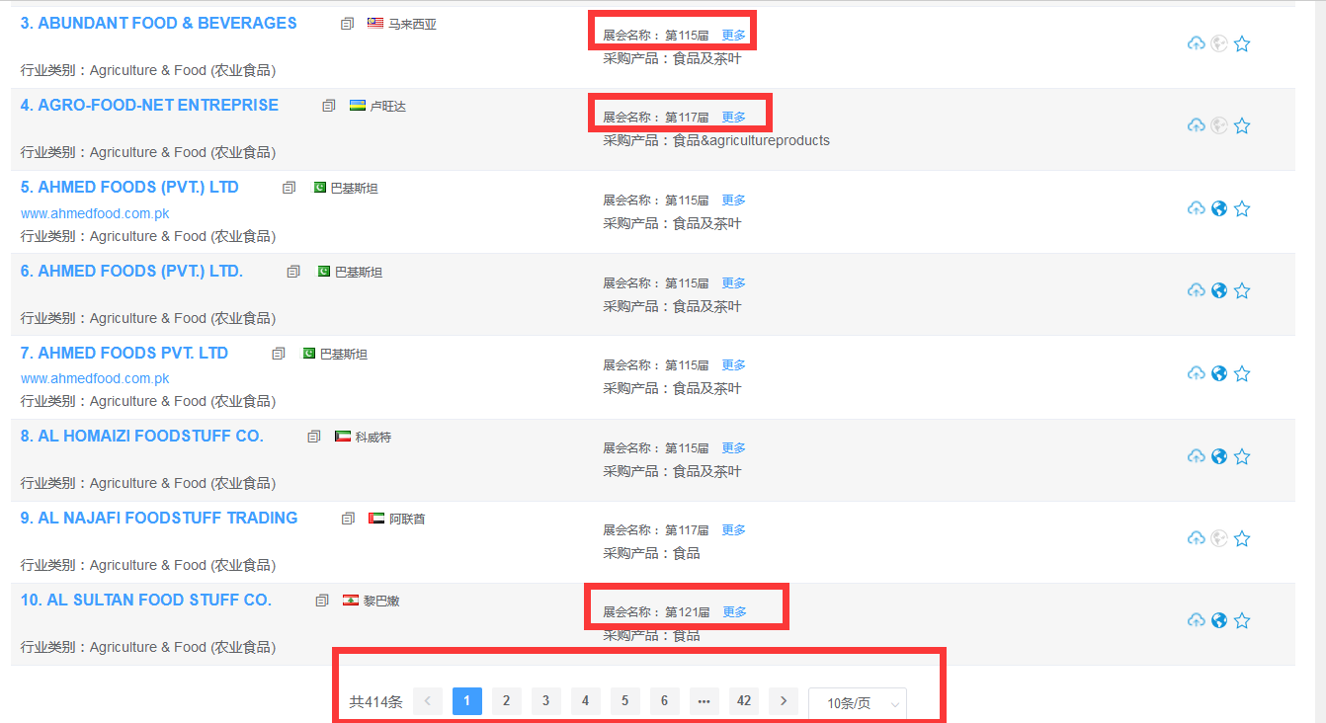Click cloud upload icon for AL SULTAN FOOD STUFF CO.
Image resolution: width=1326 pixels, height=723 pixels.
(1196, 620)
